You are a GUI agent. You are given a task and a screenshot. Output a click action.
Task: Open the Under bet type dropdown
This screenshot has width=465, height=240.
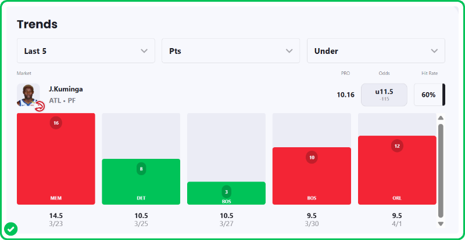(375, 51)
